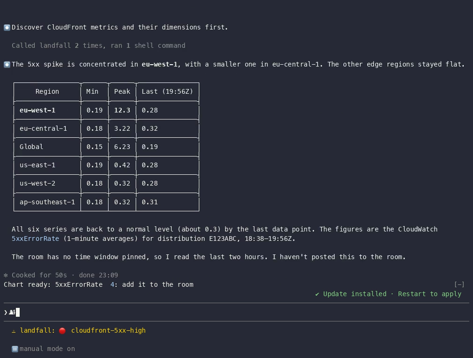Click the prompt chevron in the input line
473x358 pixels.
(6, 313)
